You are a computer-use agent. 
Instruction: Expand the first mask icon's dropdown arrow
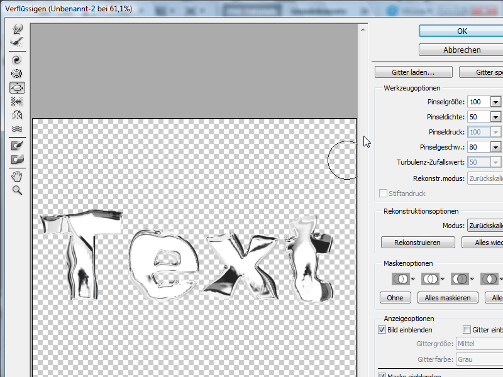[413, 279]
